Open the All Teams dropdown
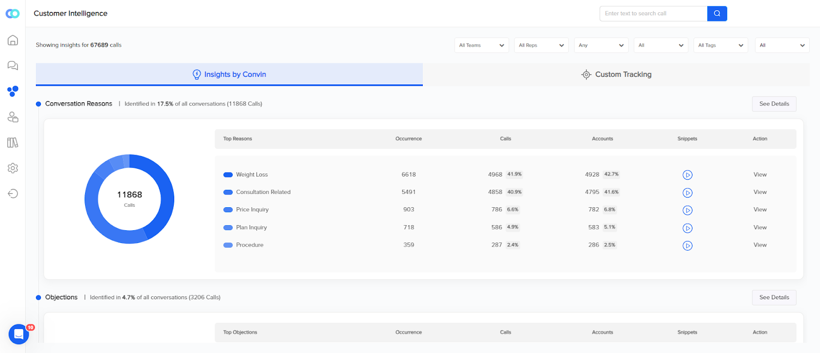820x353 pixels. (482, 45)
